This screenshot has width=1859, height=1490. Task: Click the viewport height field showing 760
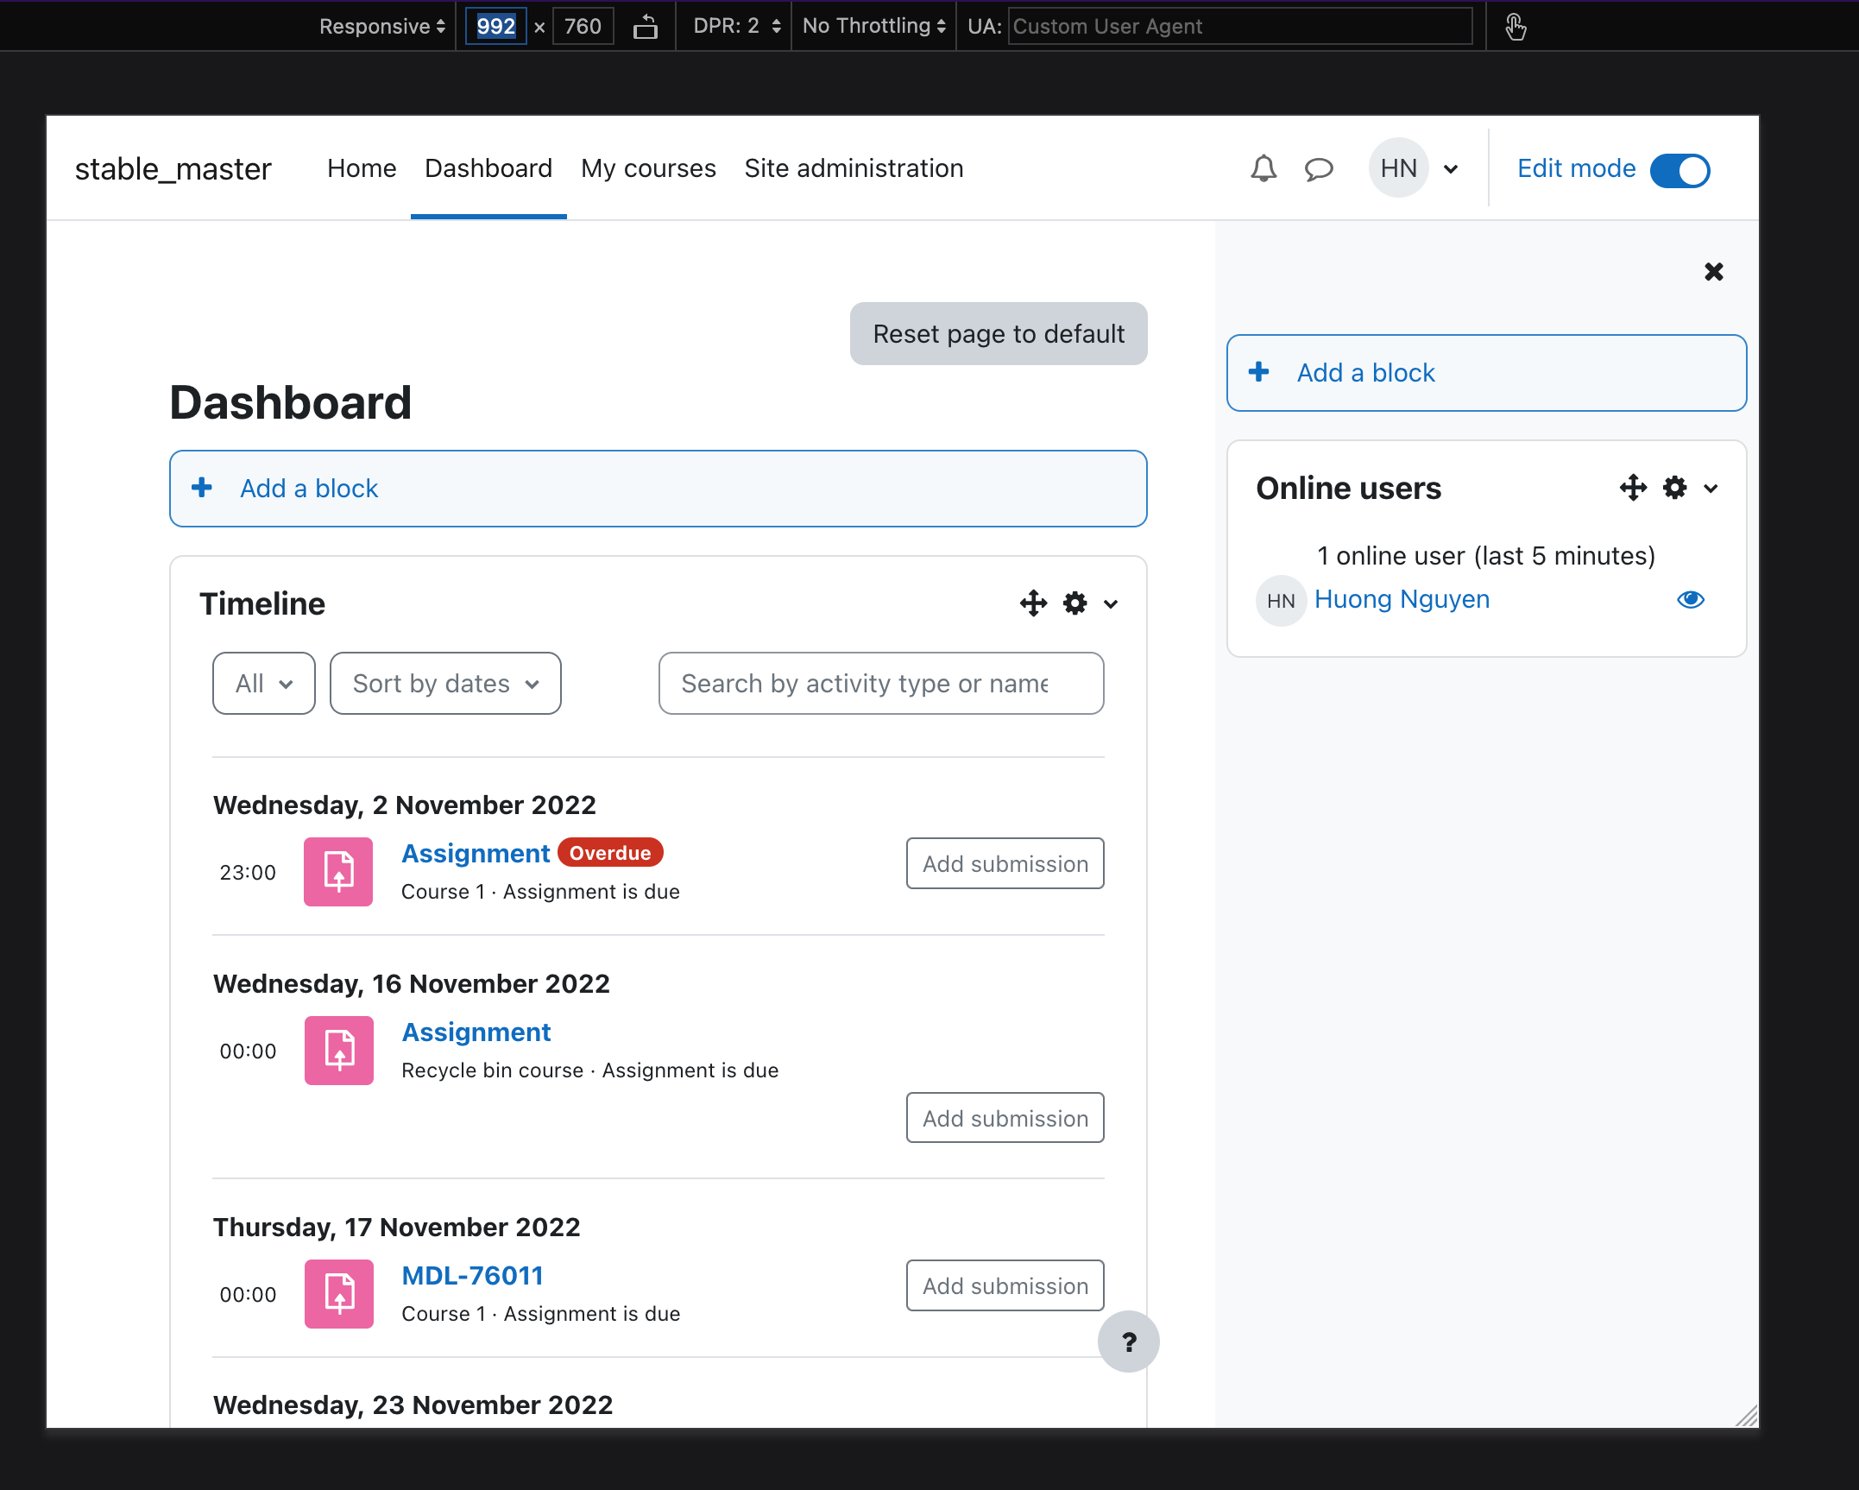click(x=583, y=26)
